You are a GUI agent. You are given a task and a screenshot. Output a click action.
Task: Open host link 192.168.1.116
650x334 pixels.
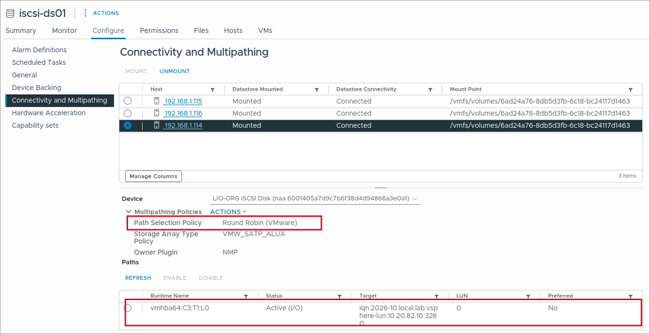pos(183,114)
